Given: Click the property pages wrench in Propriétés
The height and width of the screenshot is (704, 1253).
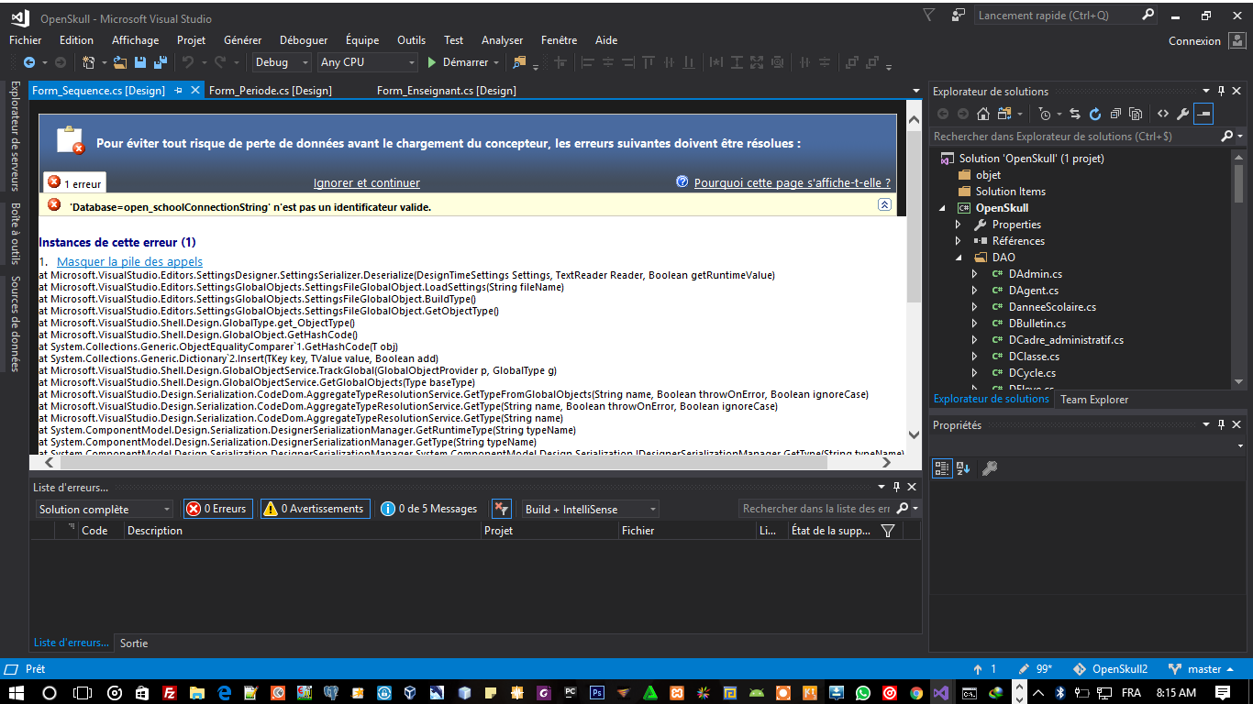Looking at the screenshot, I should tap(989, 468).
